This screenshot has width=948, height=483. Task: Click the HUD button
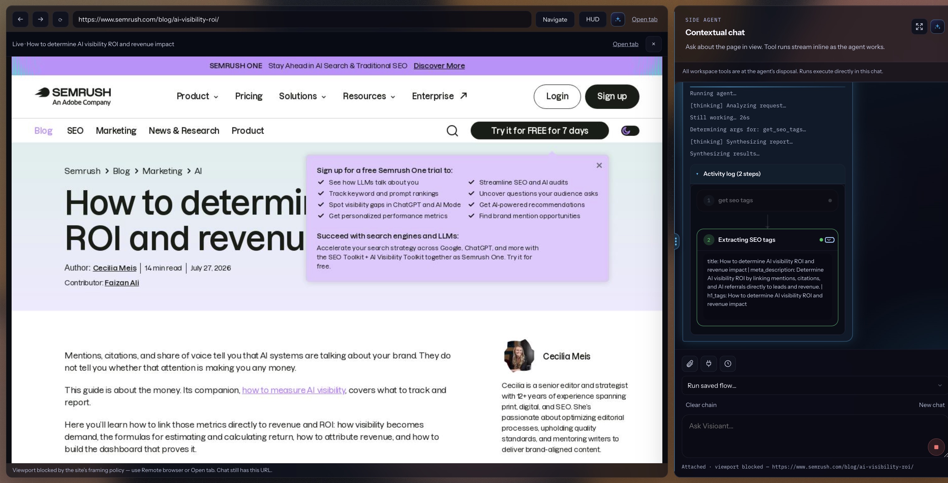(593, 19)
